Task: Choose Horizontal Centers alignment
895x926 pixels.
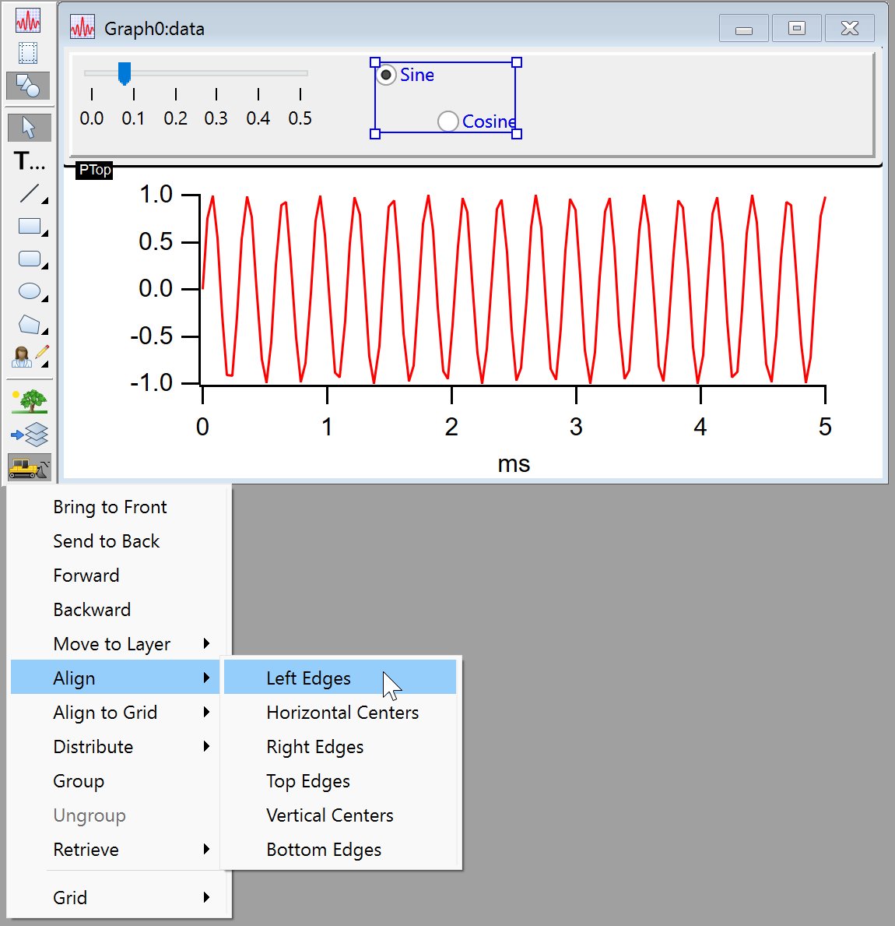Action: pos(342,713)
